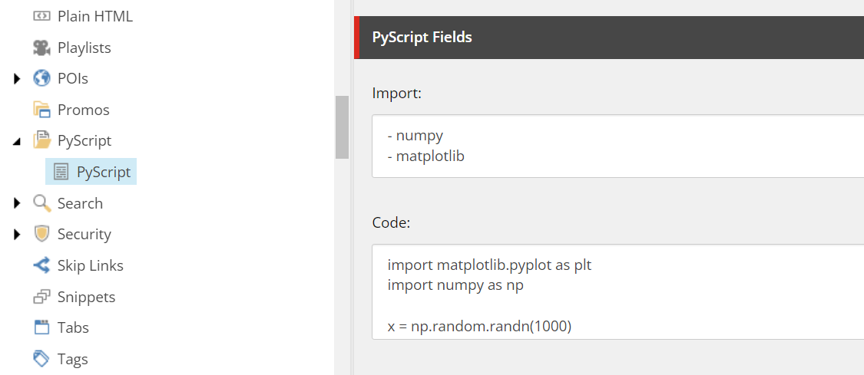This screenshot has height=375, width=864.
Task: Click the Promos folder icon
Action: pyautogui.click(x=42, y=110)
